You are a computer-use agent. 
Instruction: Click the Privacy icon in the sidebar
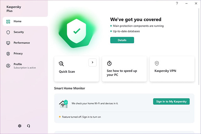coord(8,53)
